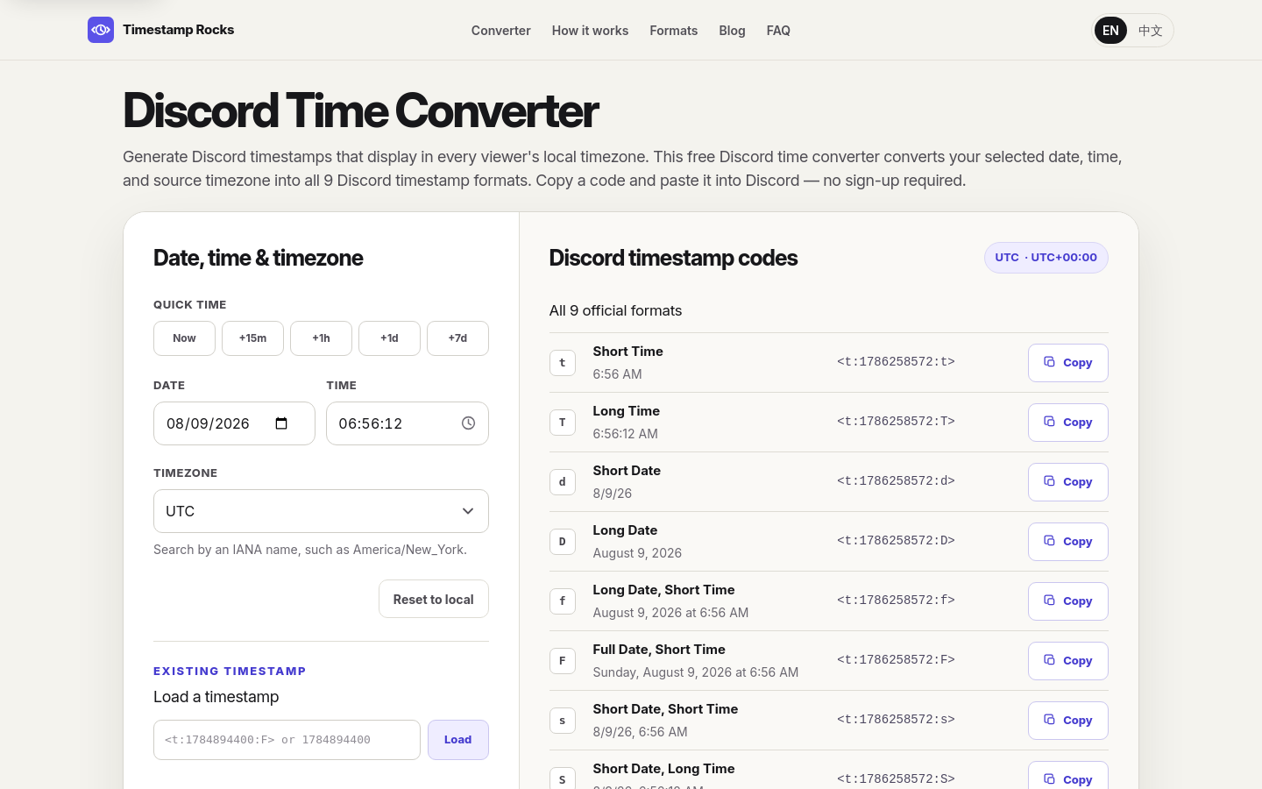This screenshot has height=789, width=1262.
Task: Copy the Long Date, Short Time code
Action: 1067,601
